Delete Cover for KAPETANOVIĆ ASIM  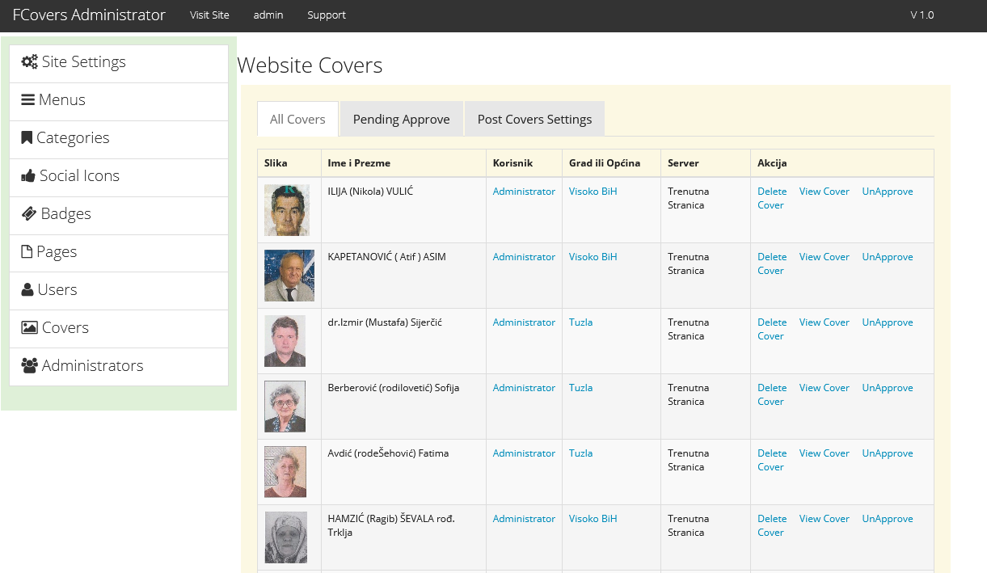click(772, 263)
